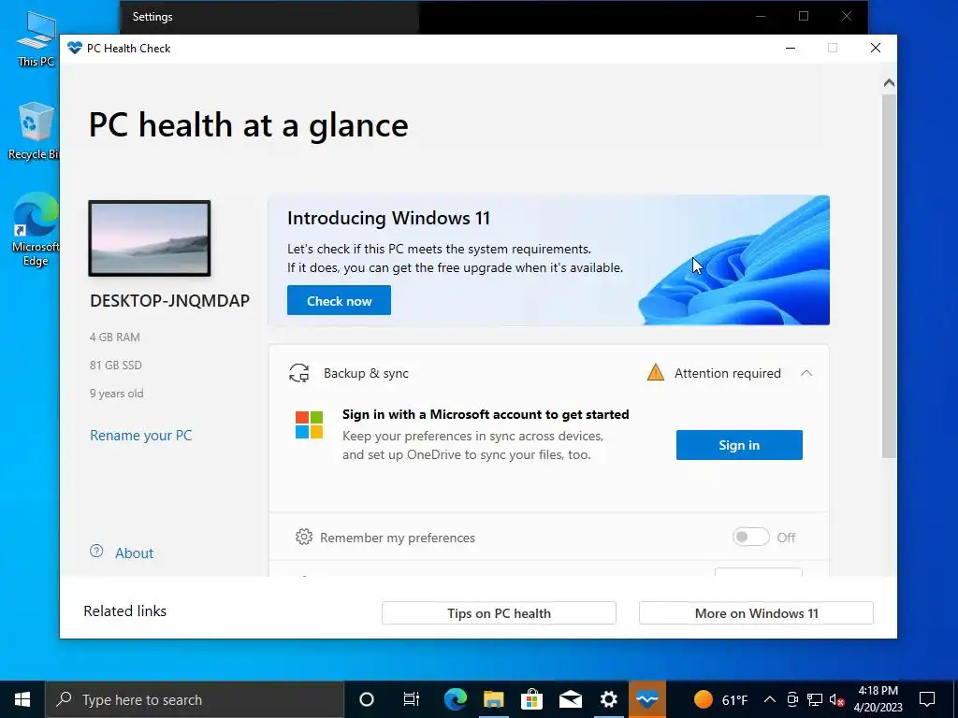Click the question mark icon next to About

(x=96, y=552)
